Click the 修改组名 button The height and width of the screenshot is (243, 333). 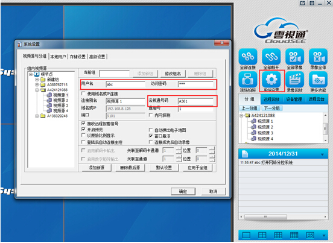(x=173, y=74)
